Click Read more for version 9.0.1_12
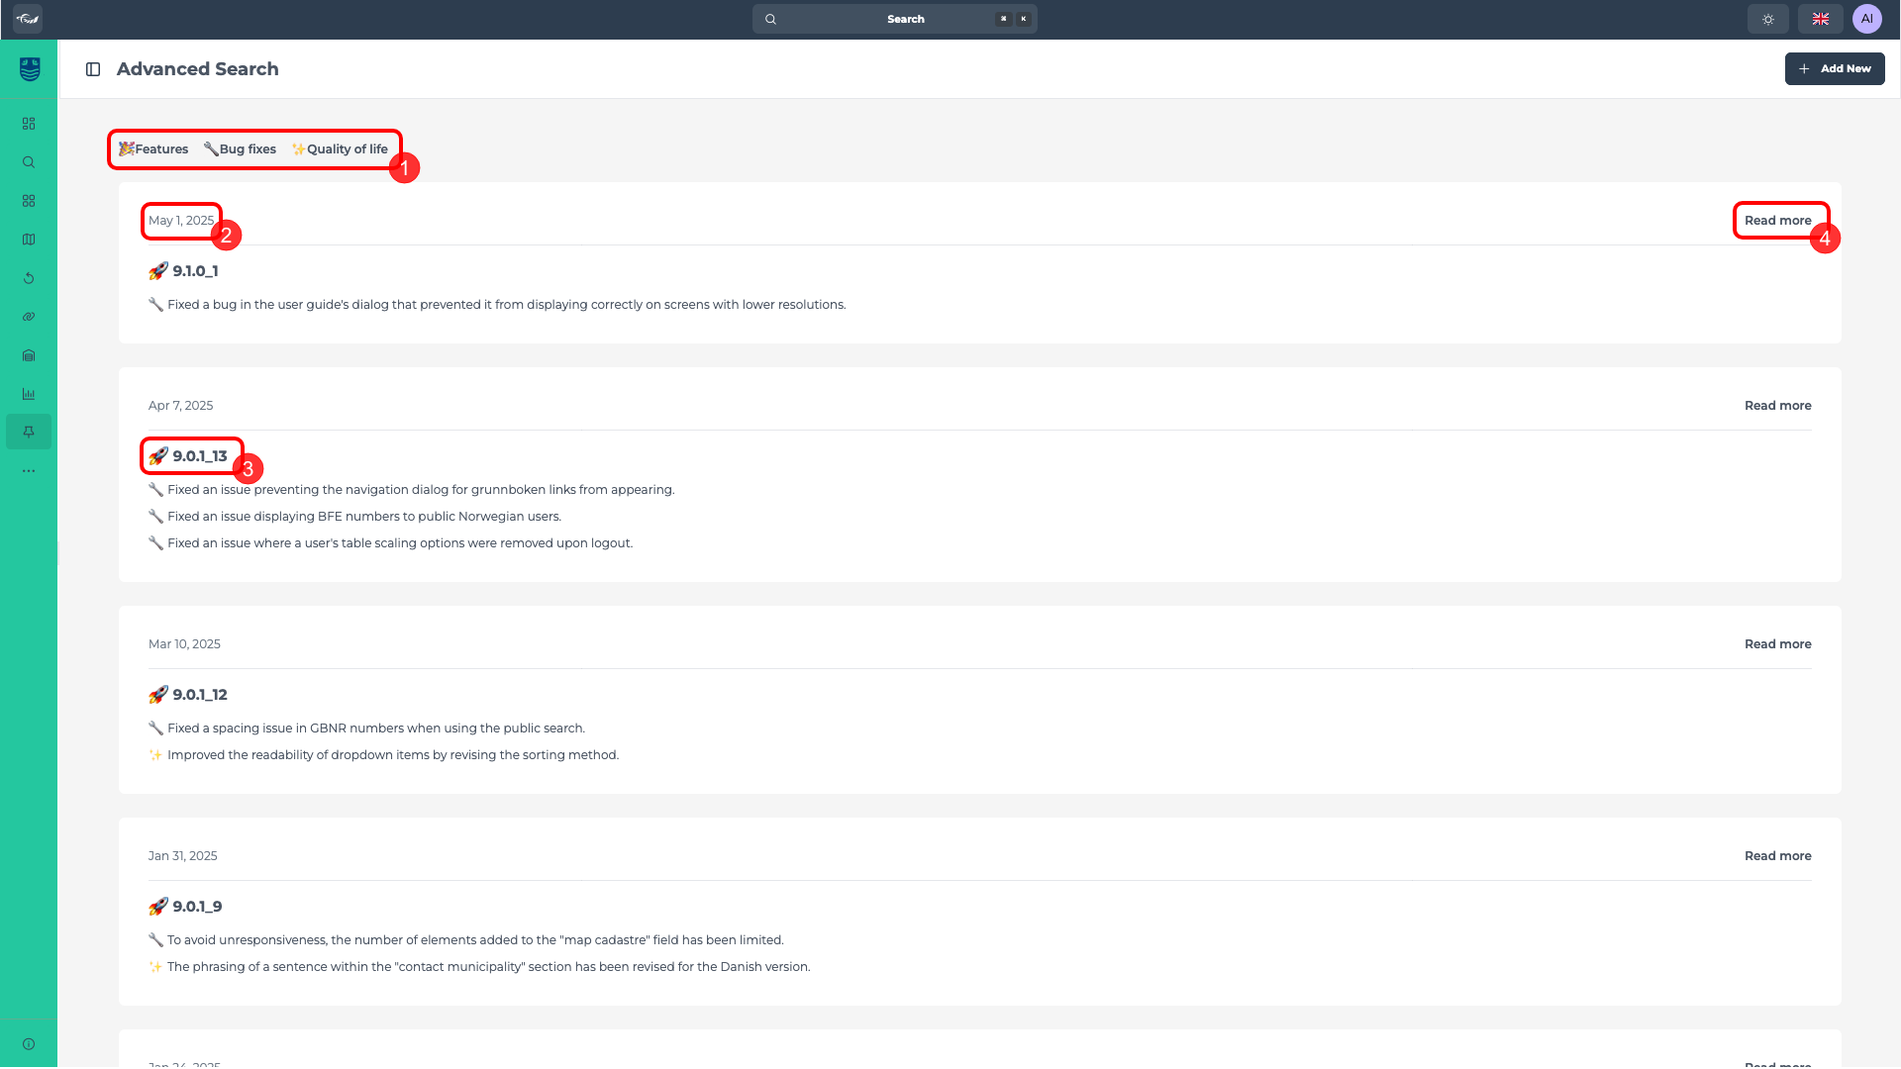The width and height of the screenshot is (1901, 1069). (1777, 644)
